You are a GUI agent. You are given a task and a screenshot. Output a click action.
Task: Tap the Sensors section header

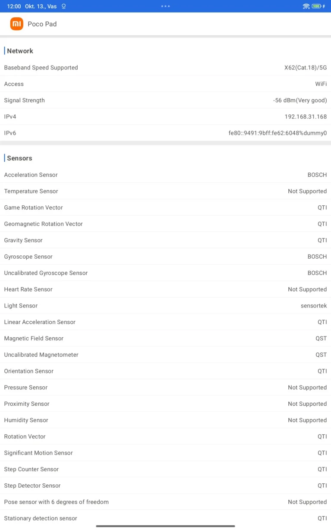click(x=19, y=158)
